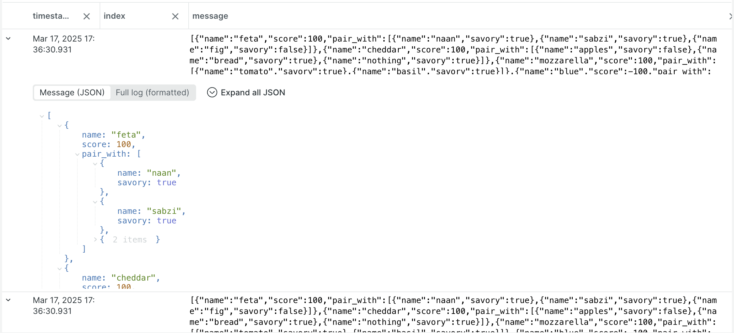Select the message column header
734x333 pixels.
(210, 16)
